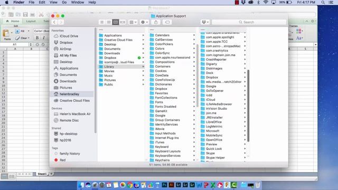This screenshot has width=338, height=190.
Task: Open hp2016 shared computer
Action: pos(65,140)
